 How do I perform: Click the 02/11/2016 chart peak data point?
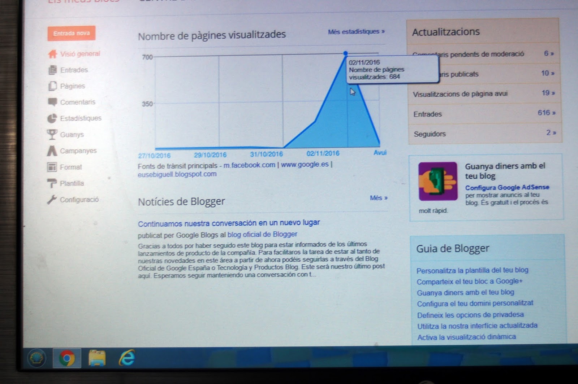(346, 53)
